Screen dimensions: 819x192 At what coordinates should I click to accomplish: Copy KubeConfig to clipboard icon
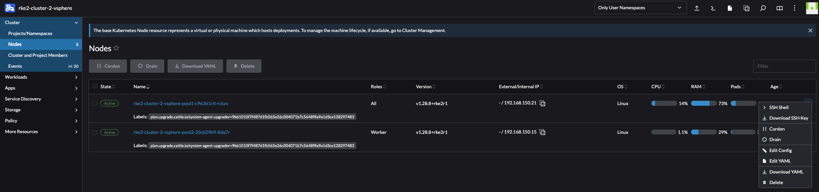[746, 8]
